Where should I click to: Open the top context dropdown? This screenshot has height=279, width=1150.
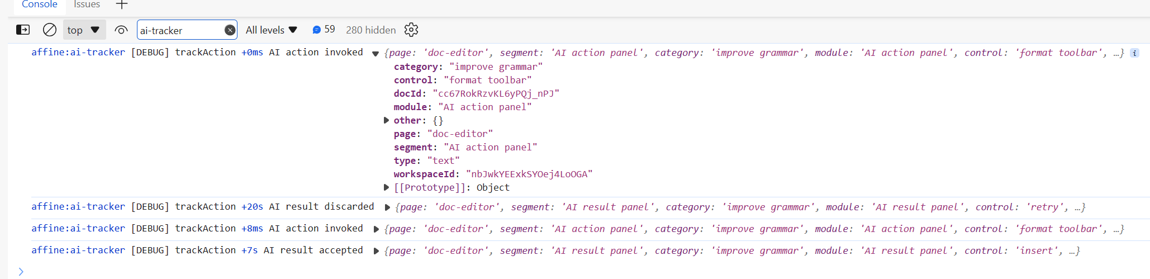click(x=84, y=30)
